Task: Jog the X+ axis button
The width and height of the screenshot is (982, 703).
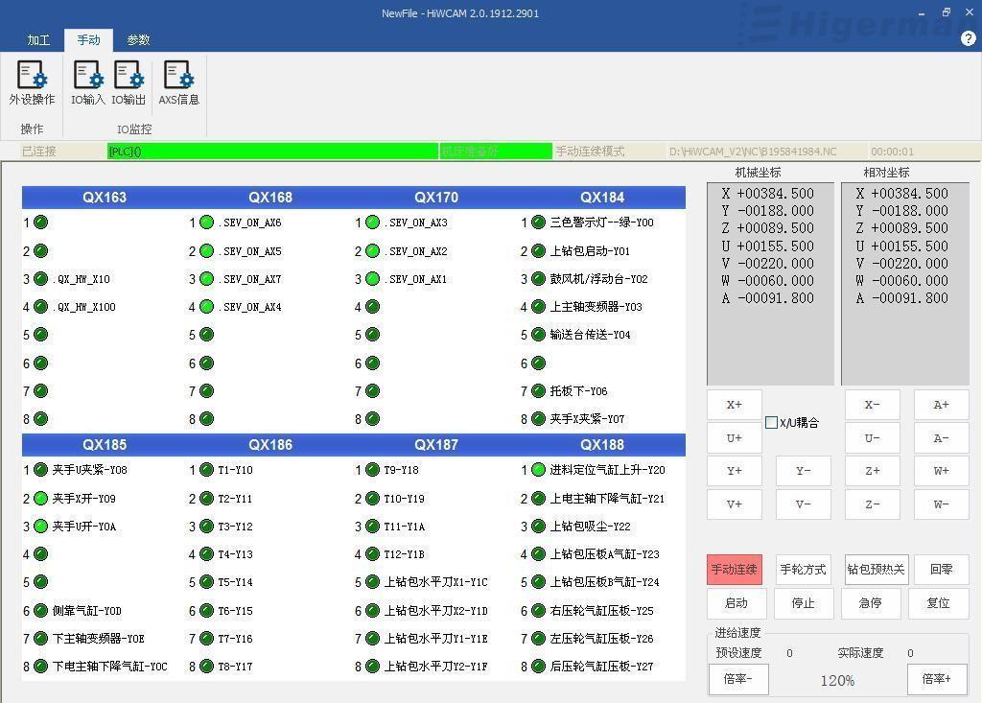Action: click(x=734, y=405)
